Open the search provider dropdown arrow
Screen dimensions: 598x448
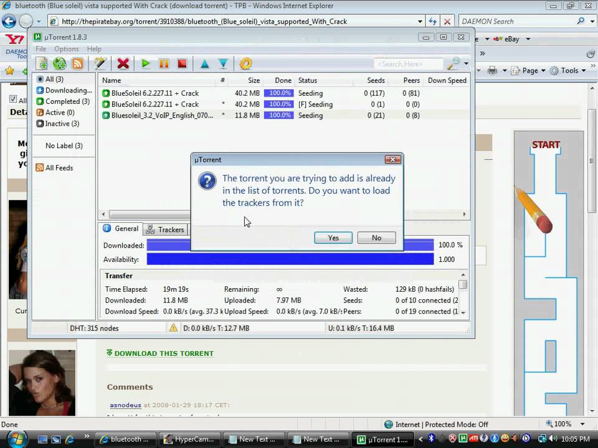pos(465,63)
